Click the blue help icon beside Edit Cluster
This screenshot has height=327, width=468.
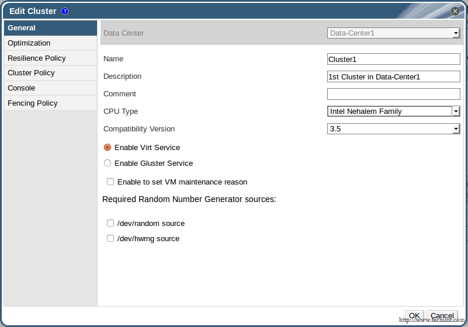click(65, 11)
